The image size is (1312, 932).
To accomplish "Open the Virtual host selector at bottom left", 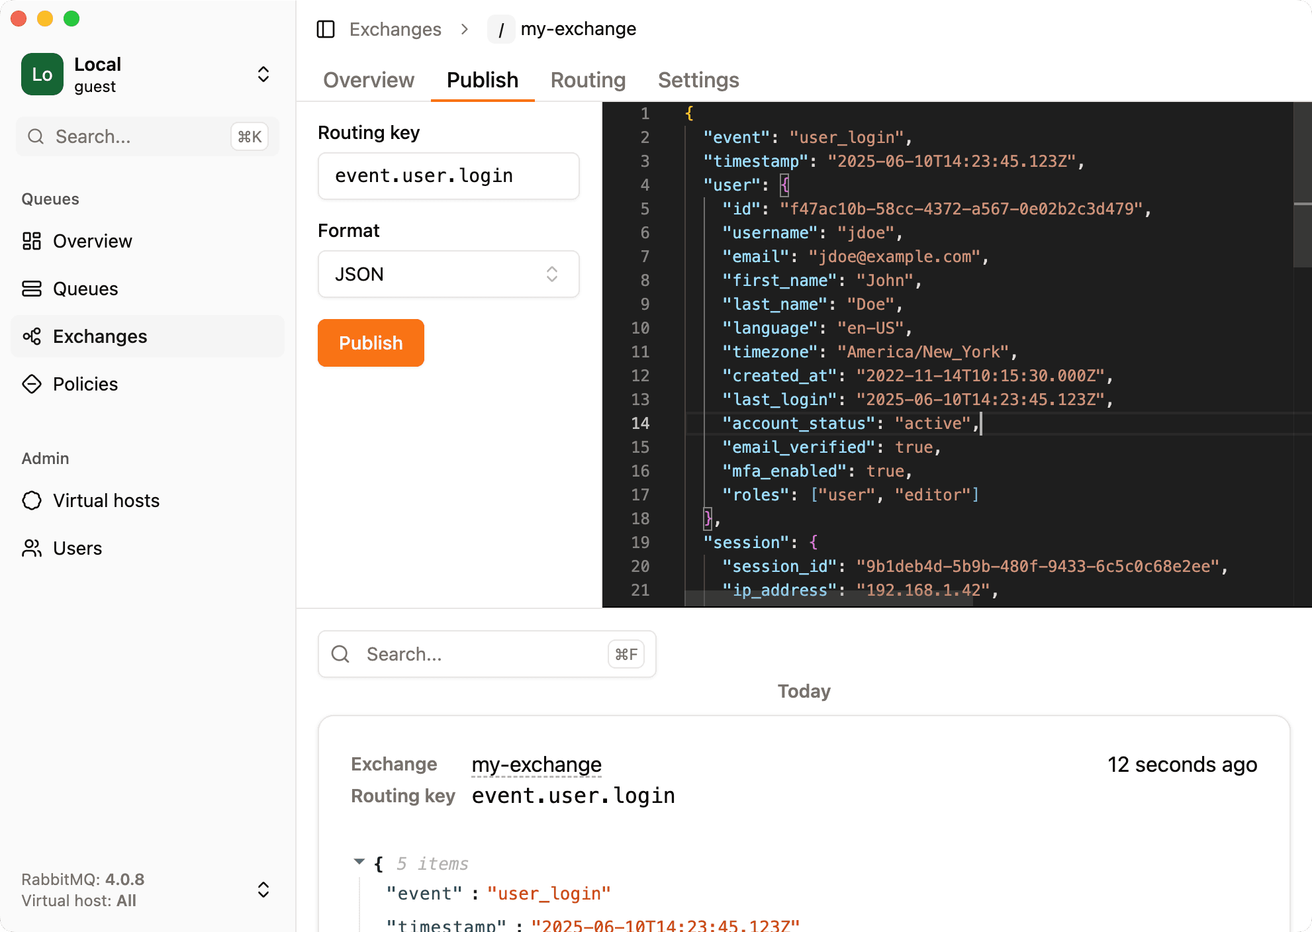I will click(263, 890).
